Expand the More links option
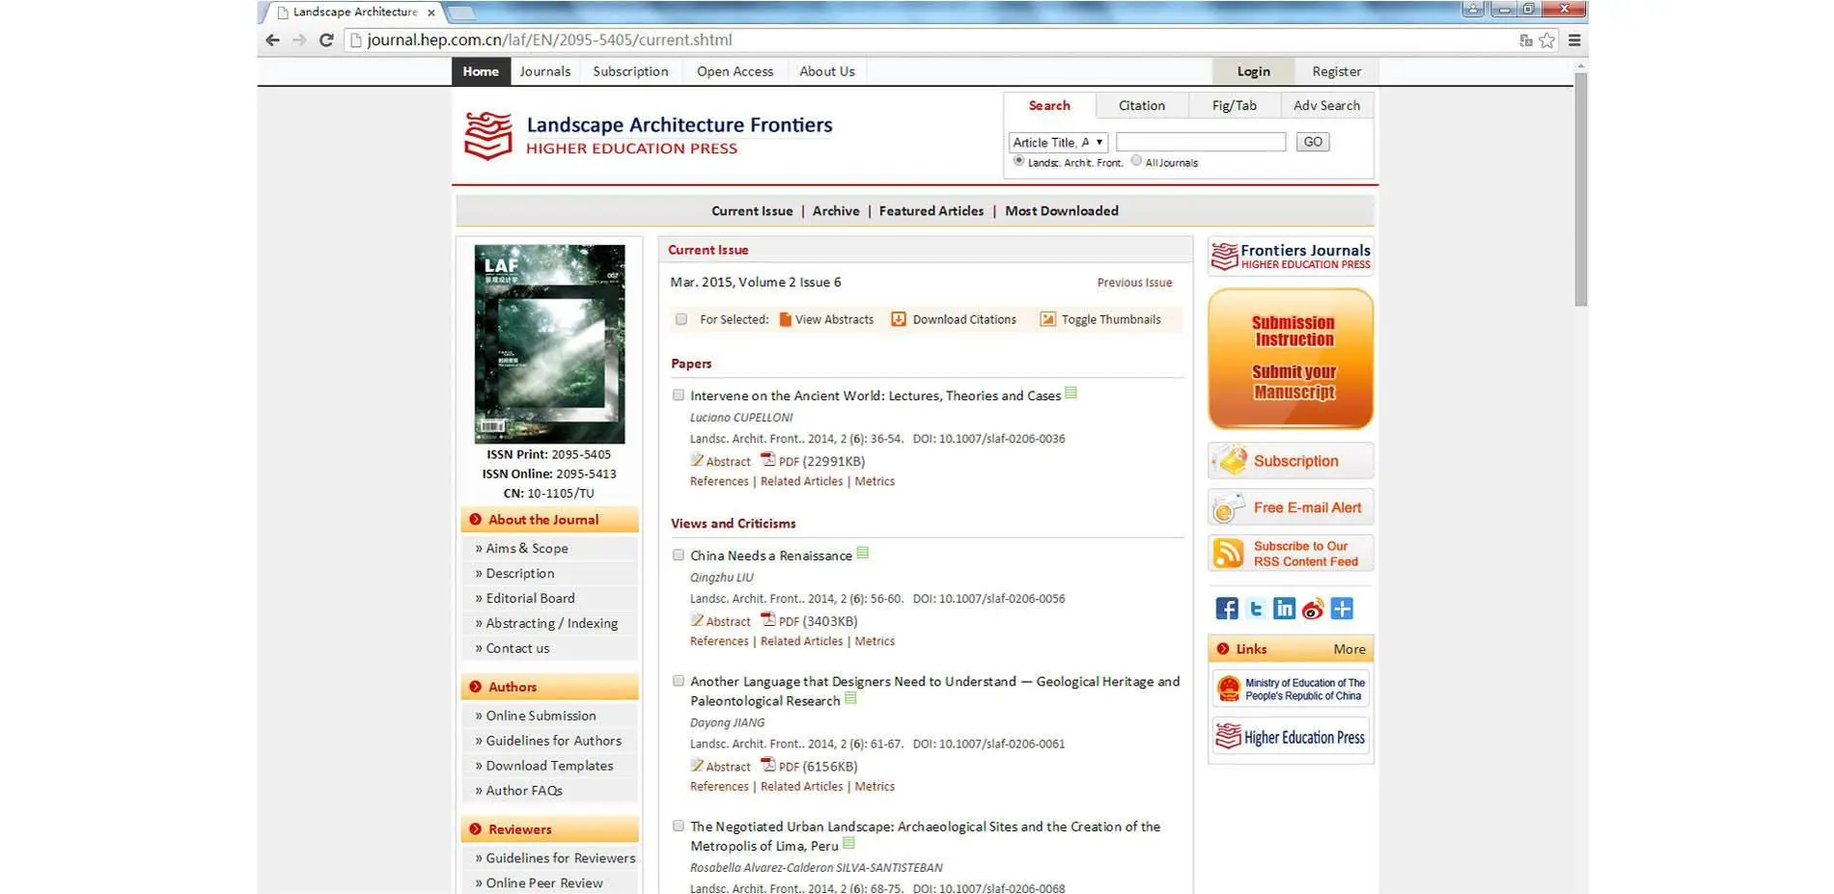The height and width of the screenshot is (894, 1834). point(1349,649)
